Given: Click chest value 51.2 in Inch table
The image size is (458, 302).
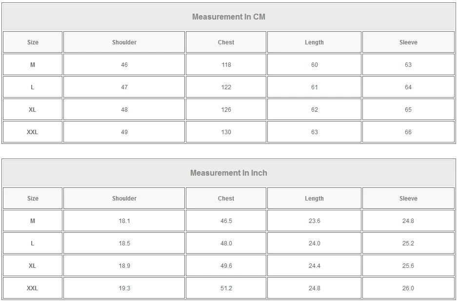Looking at the screenshot, I should pos(226,288).
